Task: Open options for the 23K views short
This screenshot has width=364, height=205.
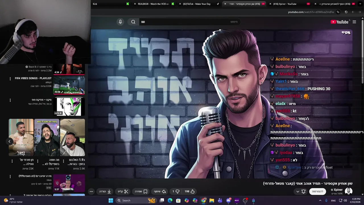Action: pos(12,161)
